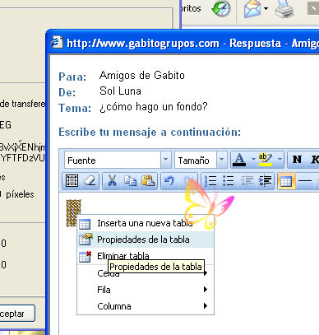Cut with the scissors icon

click(x=112, y=181)
